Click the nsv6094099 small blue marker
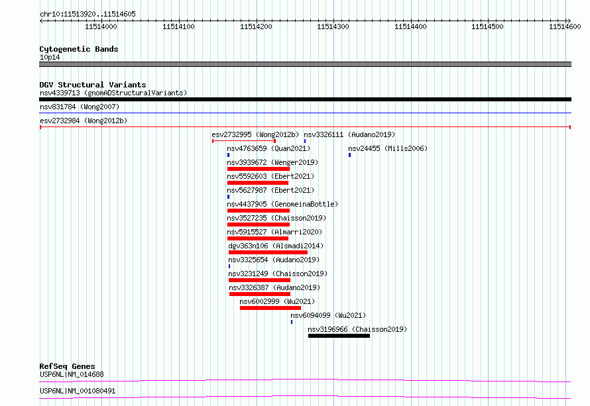 coord(292,322)
